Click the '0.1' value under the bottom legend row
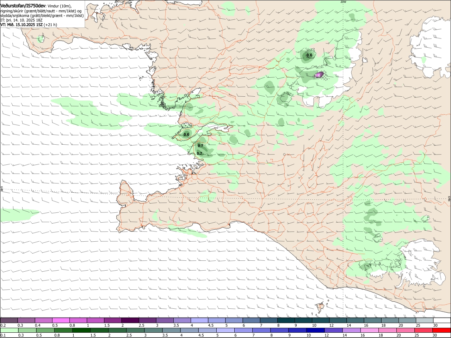Image resolution: width=451 pixels, height=338 pixels. 3,335
